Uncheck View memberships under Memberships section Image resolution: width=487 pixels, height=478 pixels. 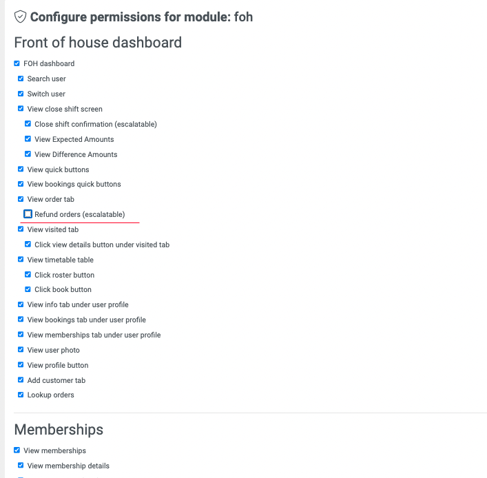[x=17, y=450]
